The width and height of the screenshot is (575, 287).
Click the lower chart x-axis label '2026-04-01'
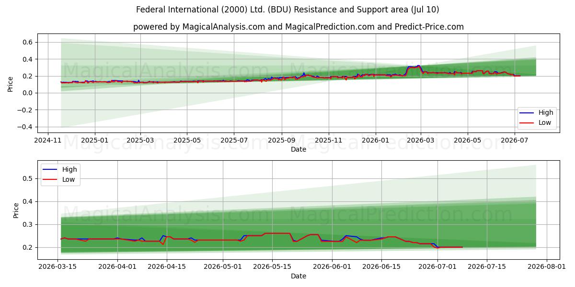click(118, 267)
